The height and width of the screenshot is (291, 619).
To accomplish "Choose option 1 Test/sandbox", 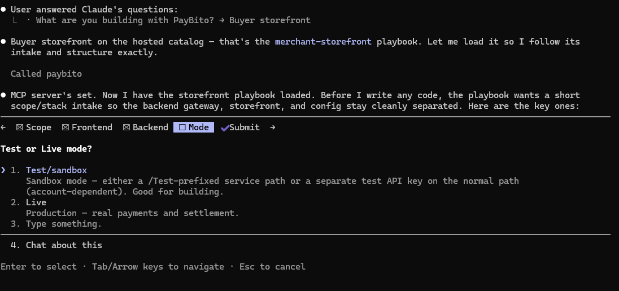I will pos(56,170).
